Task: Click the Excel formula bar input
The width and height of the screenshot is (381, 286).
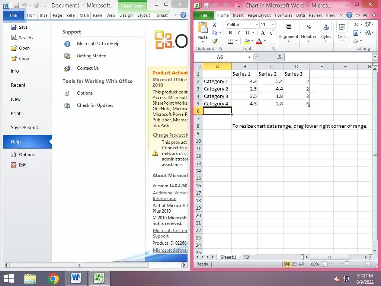Action: 328,57
